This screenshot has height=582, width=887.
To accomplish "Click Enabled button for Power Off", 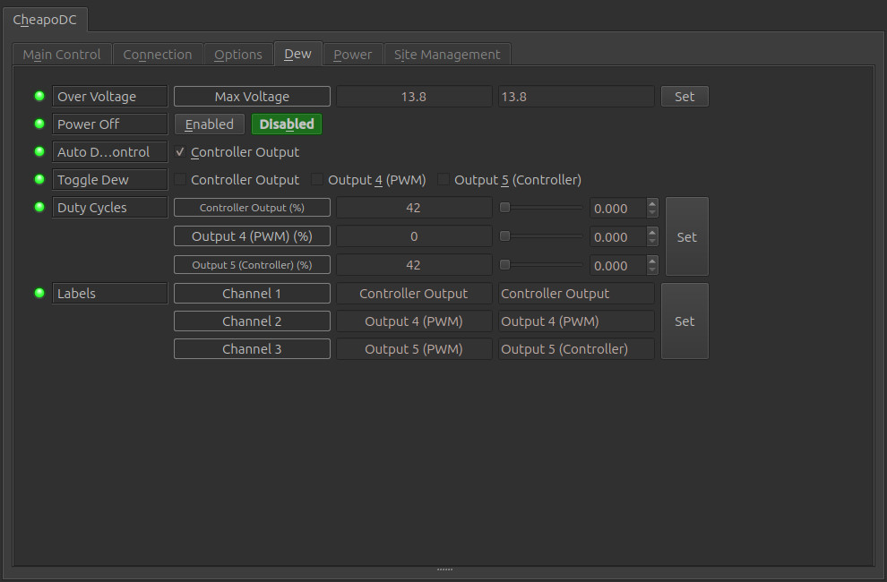I will click(209, 124).
